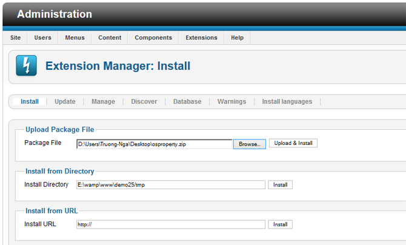Open the Install languages tab
Viewport: 406px width, 245px height.
287,102
